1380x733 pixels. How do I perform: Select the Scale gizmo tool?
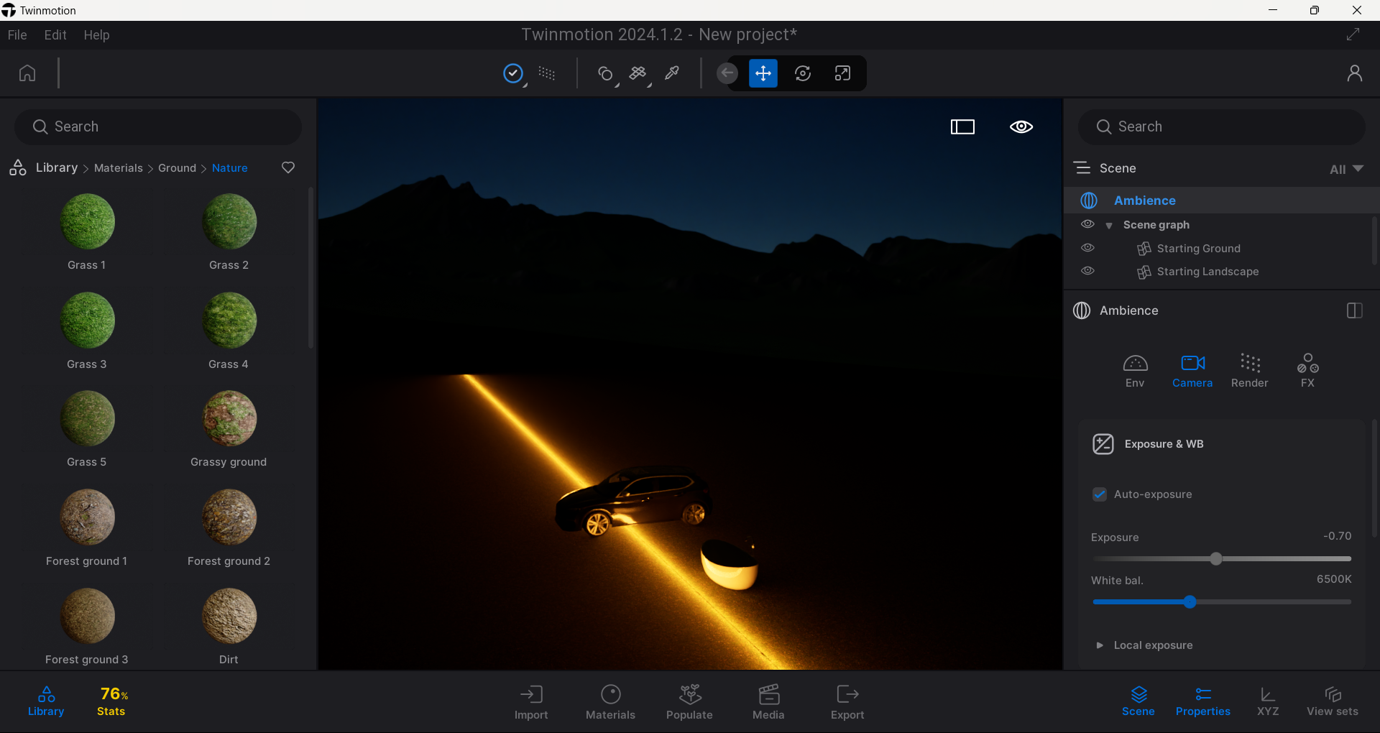(842, 73)
